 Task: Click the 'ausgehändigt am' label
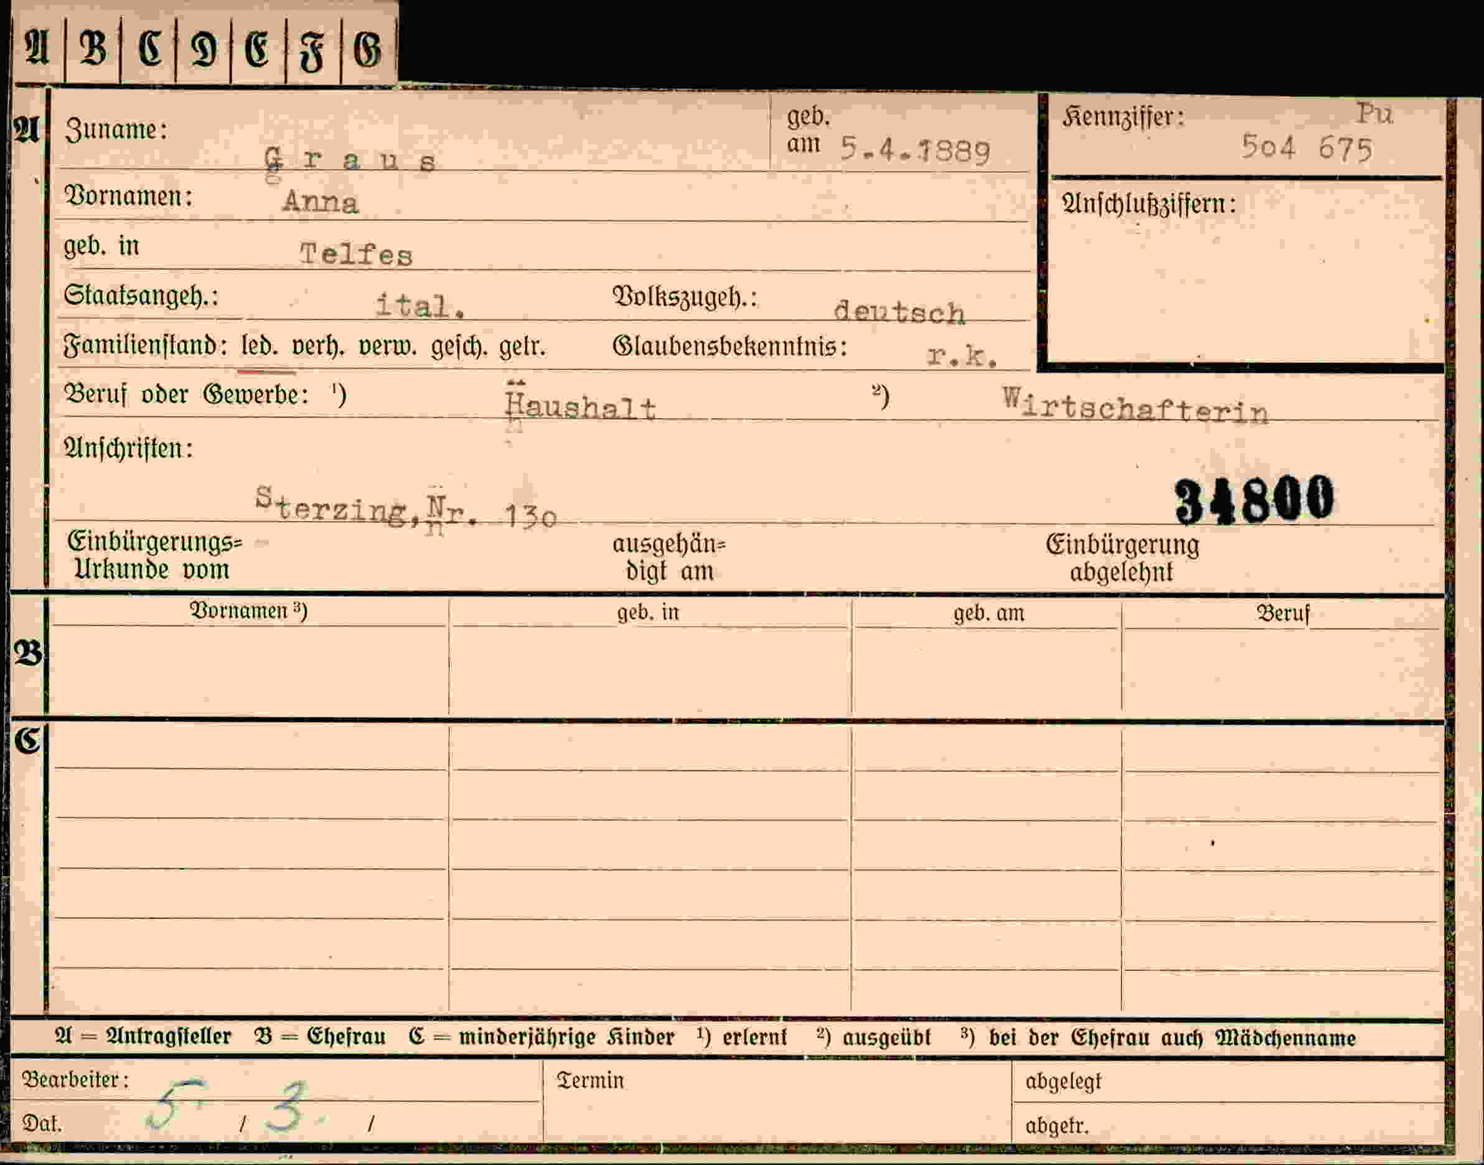669,558
